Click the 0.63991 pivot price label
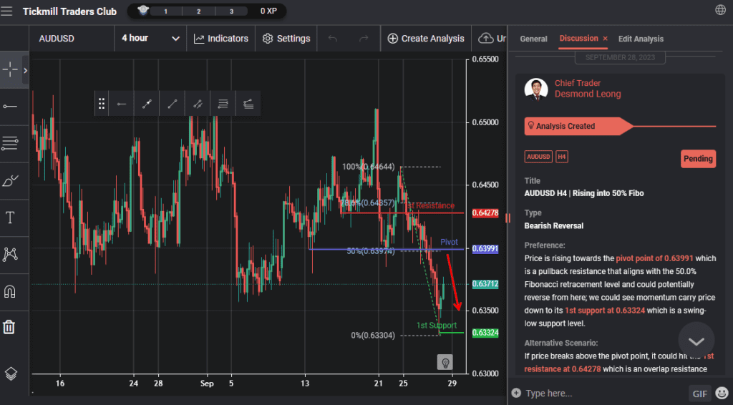Screen dimensions: 733x405 (485, 249)
